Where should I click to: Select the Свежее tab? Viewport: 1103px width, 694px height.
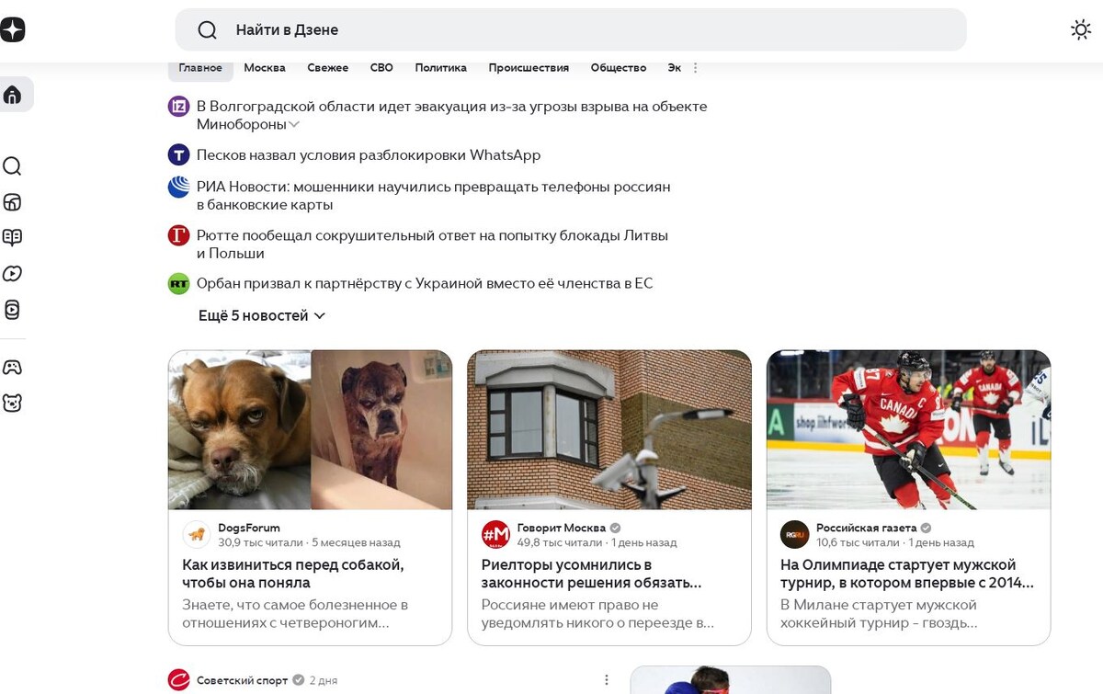328,68
